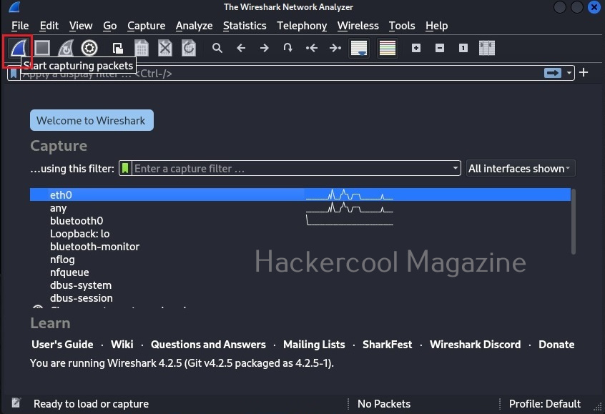Open the Statistics menu
Image resolution: width=605 pixels, height=414 pixels.
[x=245, y=26]
